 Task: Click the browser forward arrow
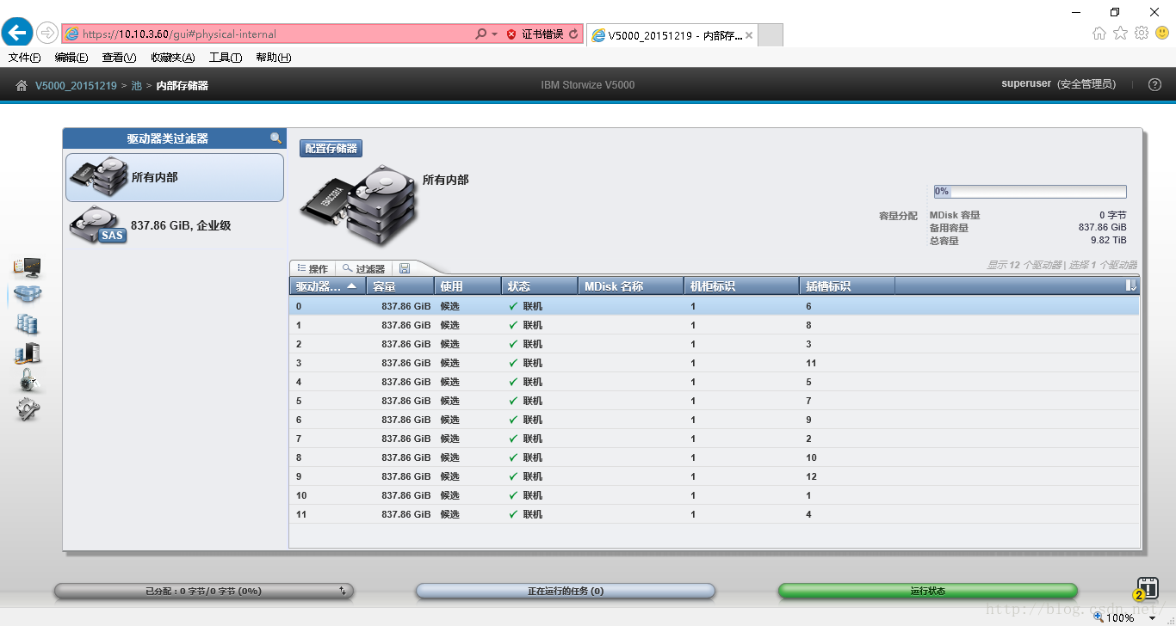click(x=47, y=34)
